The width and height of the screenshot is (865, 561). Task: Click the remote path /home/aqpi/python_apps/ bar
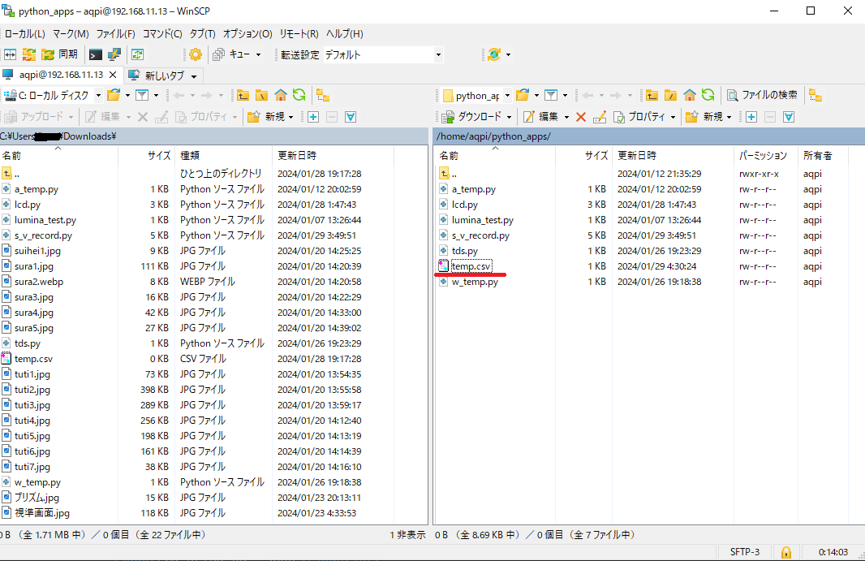coord(649,136)
